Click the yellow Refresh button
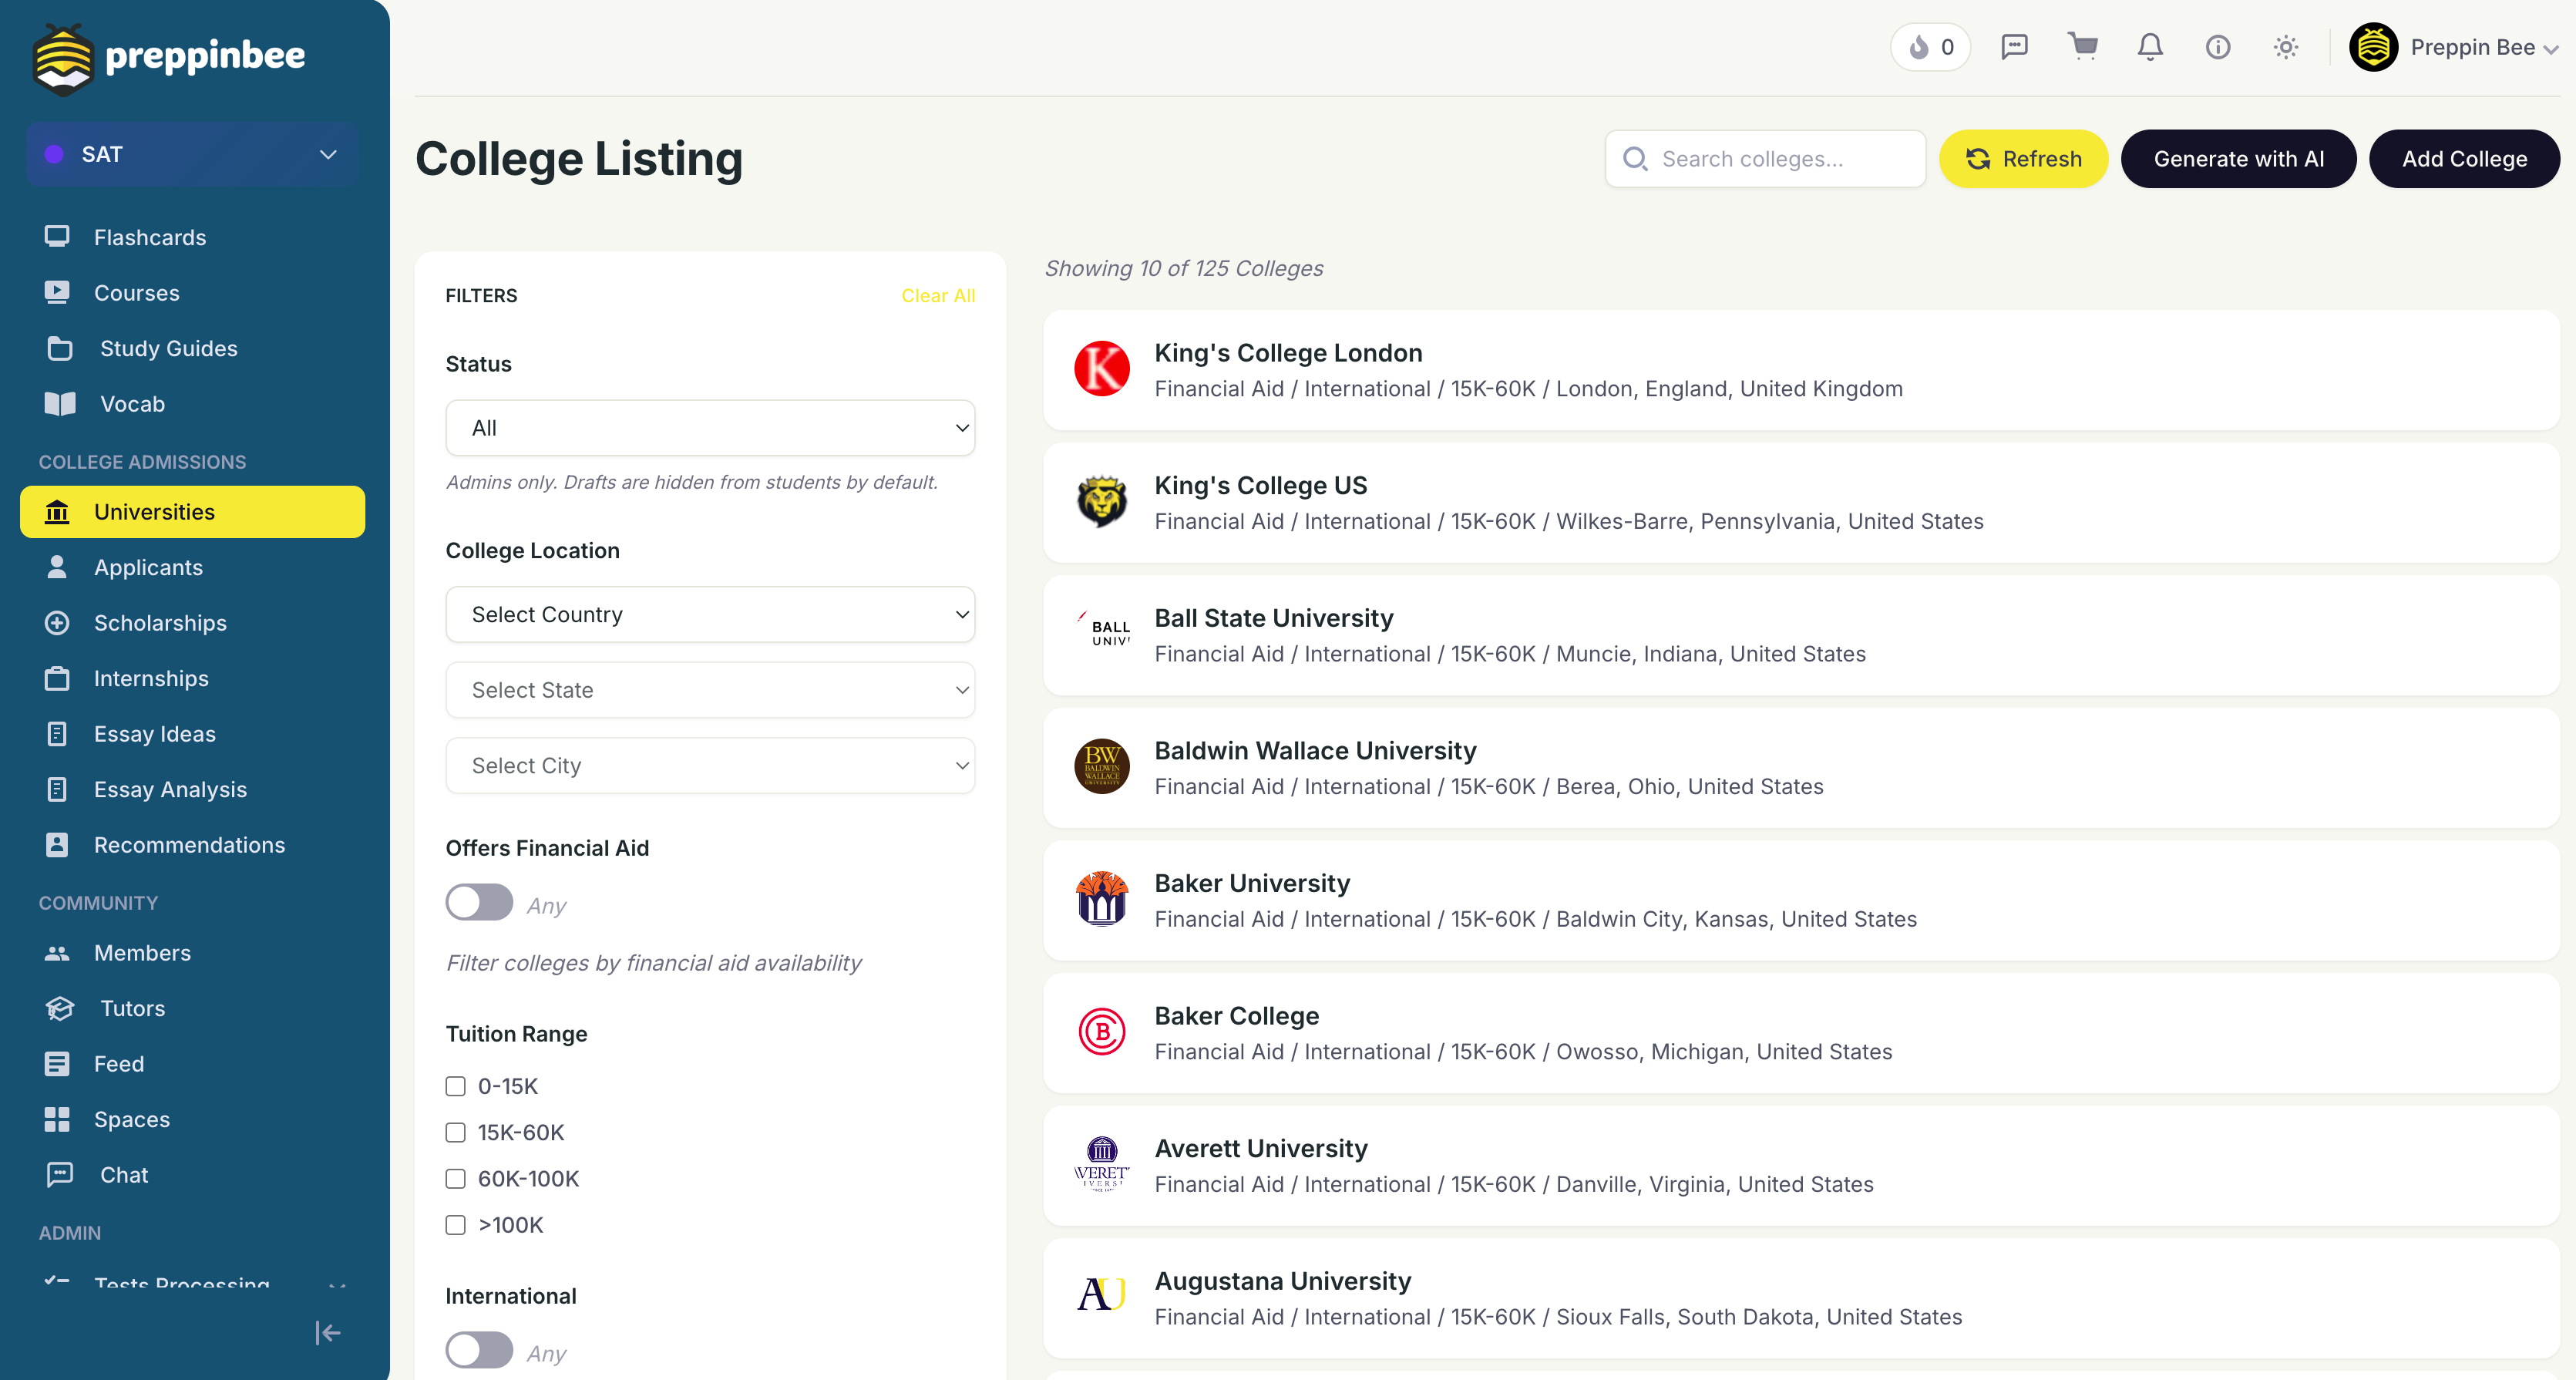Viewport: 2576px width, 1380px height. pos(2023,159)
